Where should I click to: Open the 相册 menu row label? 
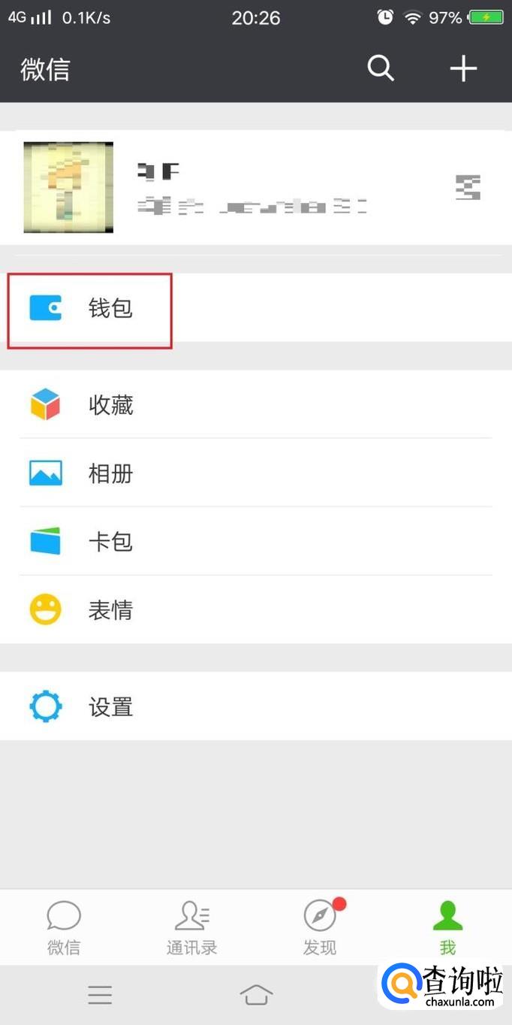(x=110, y=474)
